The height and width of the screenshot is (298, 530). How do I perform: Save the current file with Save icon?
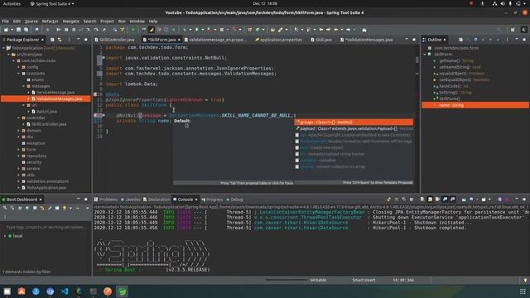coord(18,30)
